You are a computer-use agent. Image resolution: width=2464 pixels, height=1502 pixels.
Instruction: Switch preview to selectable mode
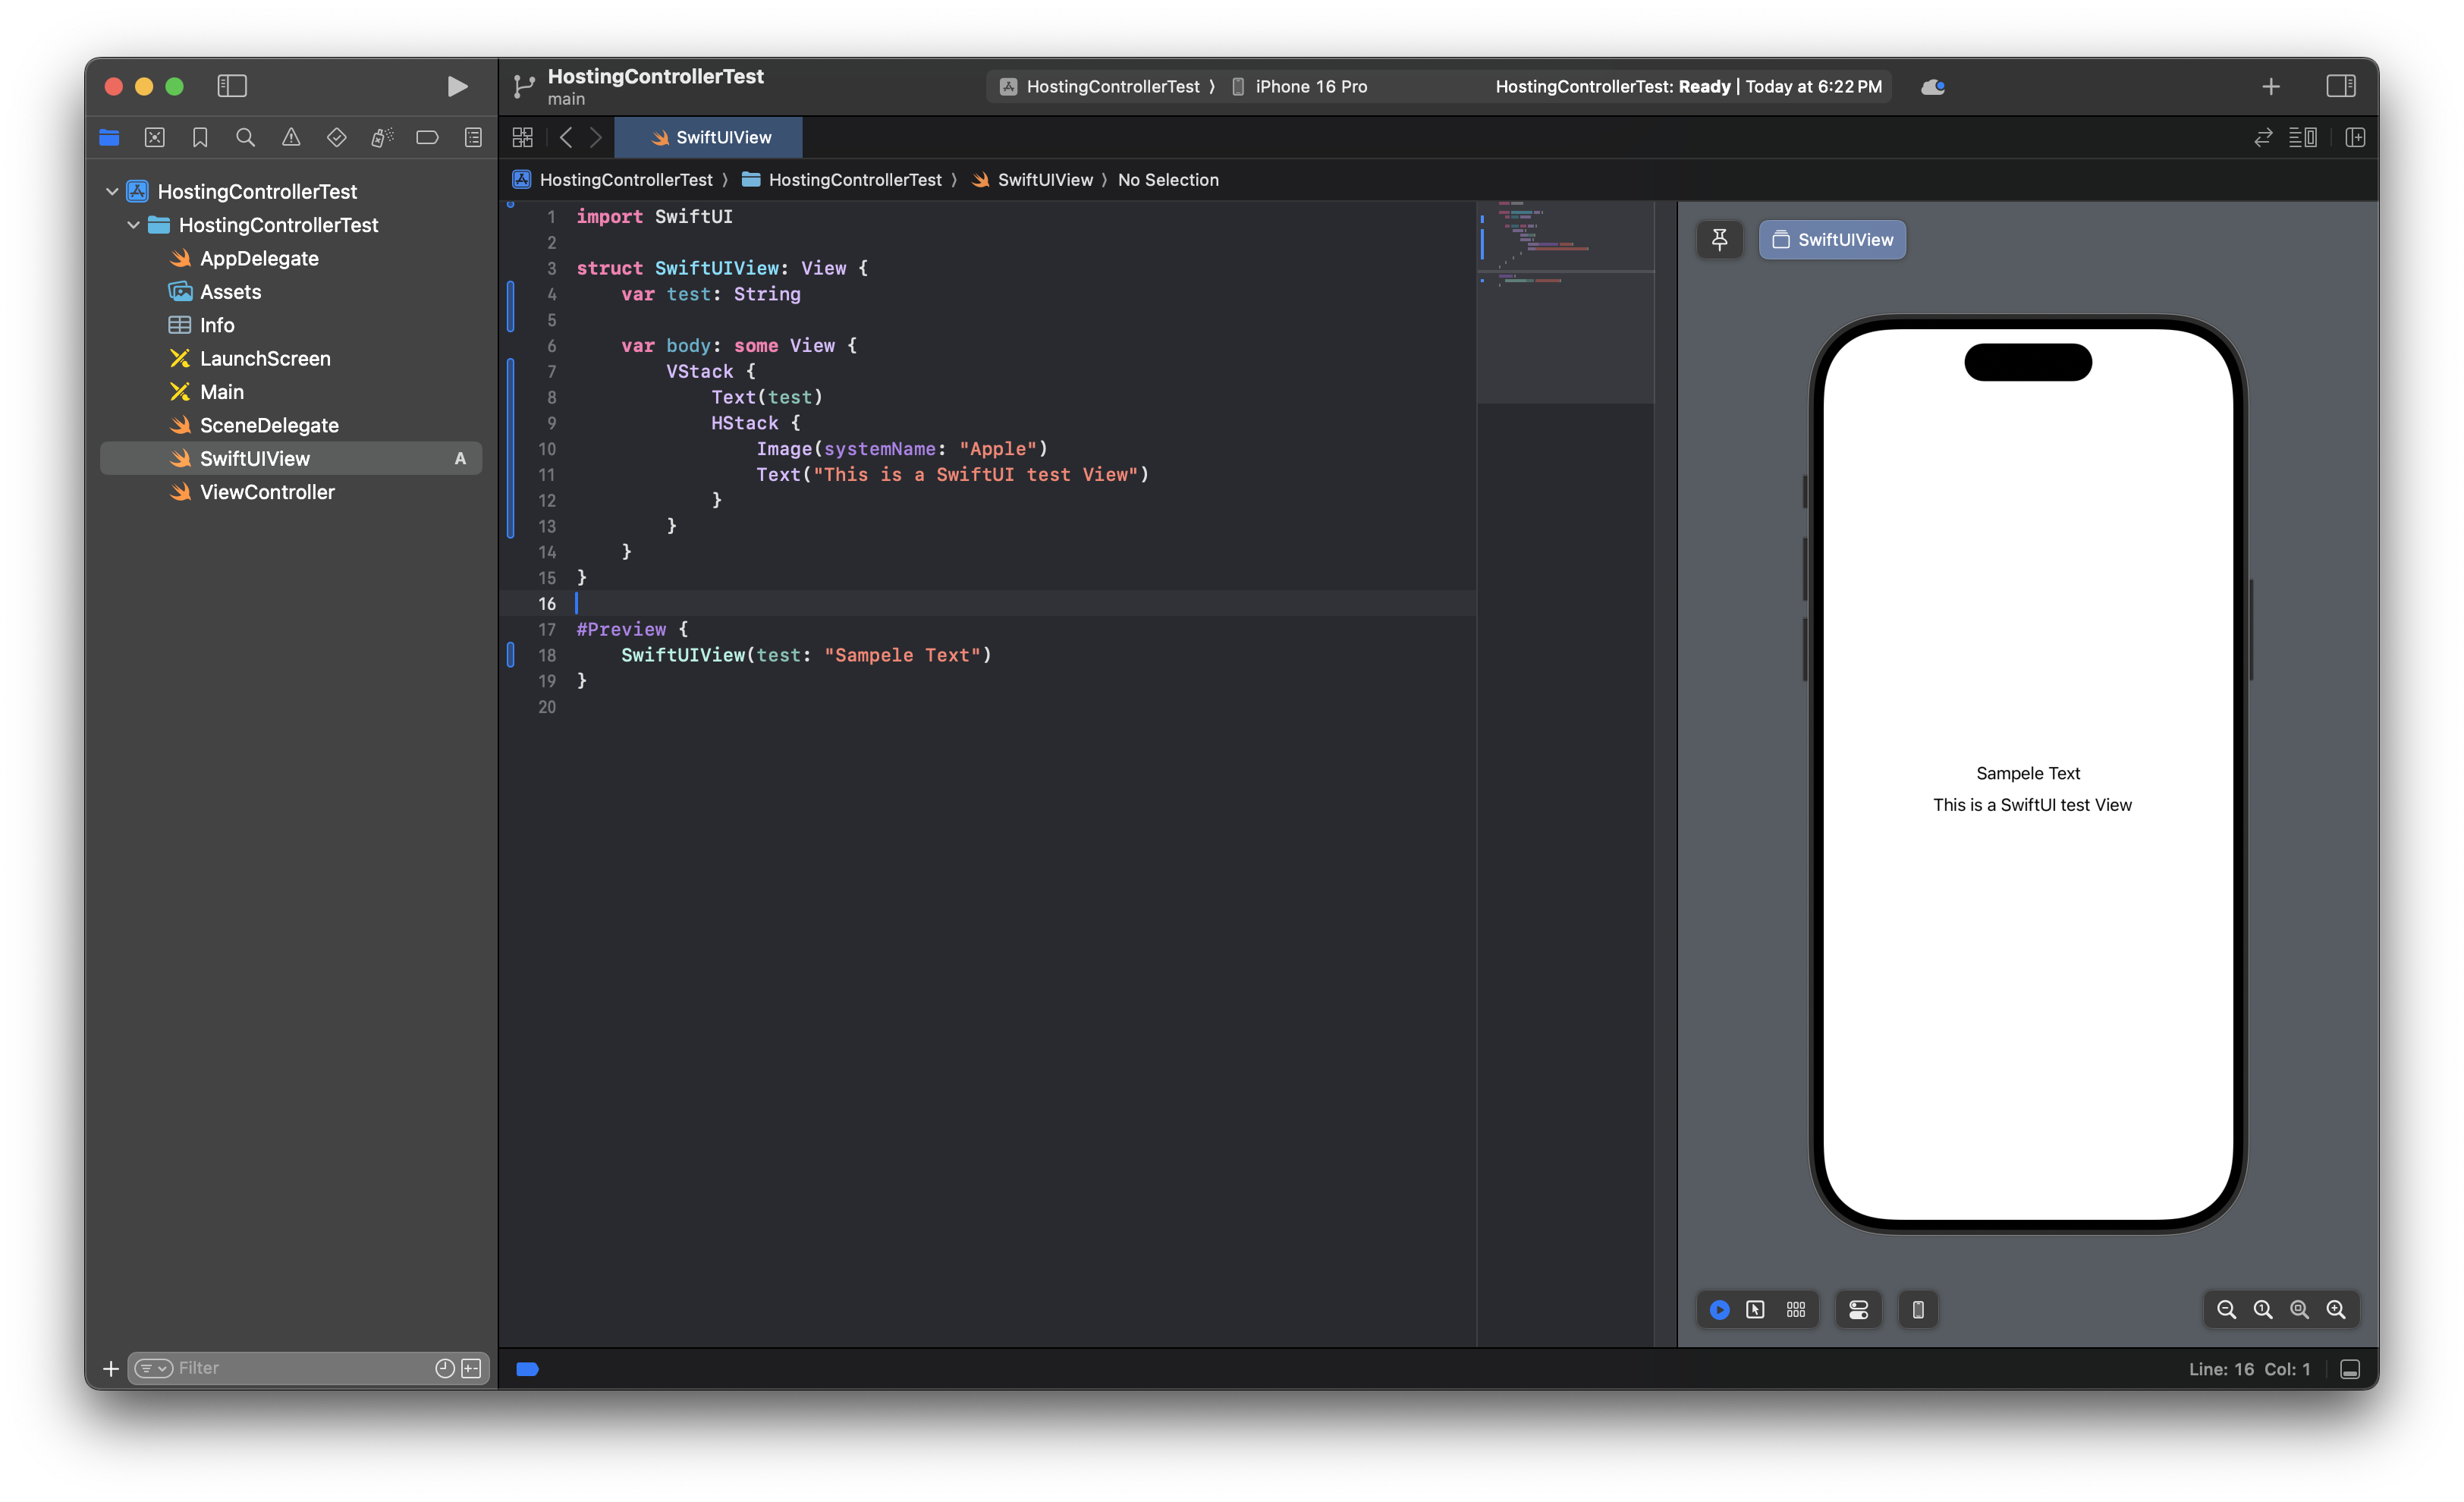[1755, 1310]
